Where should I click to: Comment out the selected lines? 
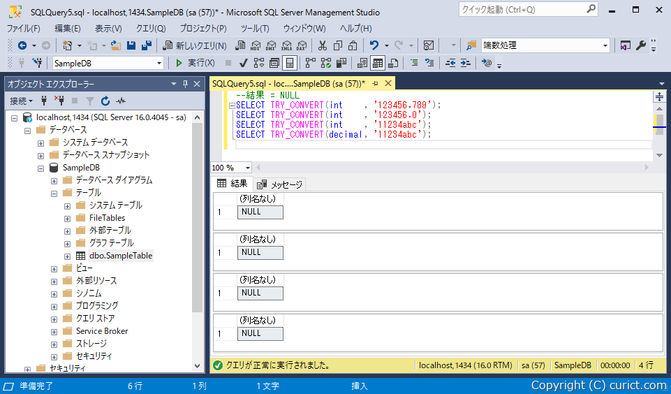414,64
